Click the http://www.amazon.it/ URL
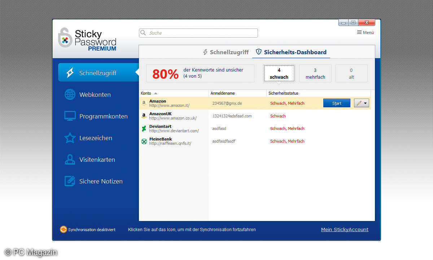 click(169, 105)
